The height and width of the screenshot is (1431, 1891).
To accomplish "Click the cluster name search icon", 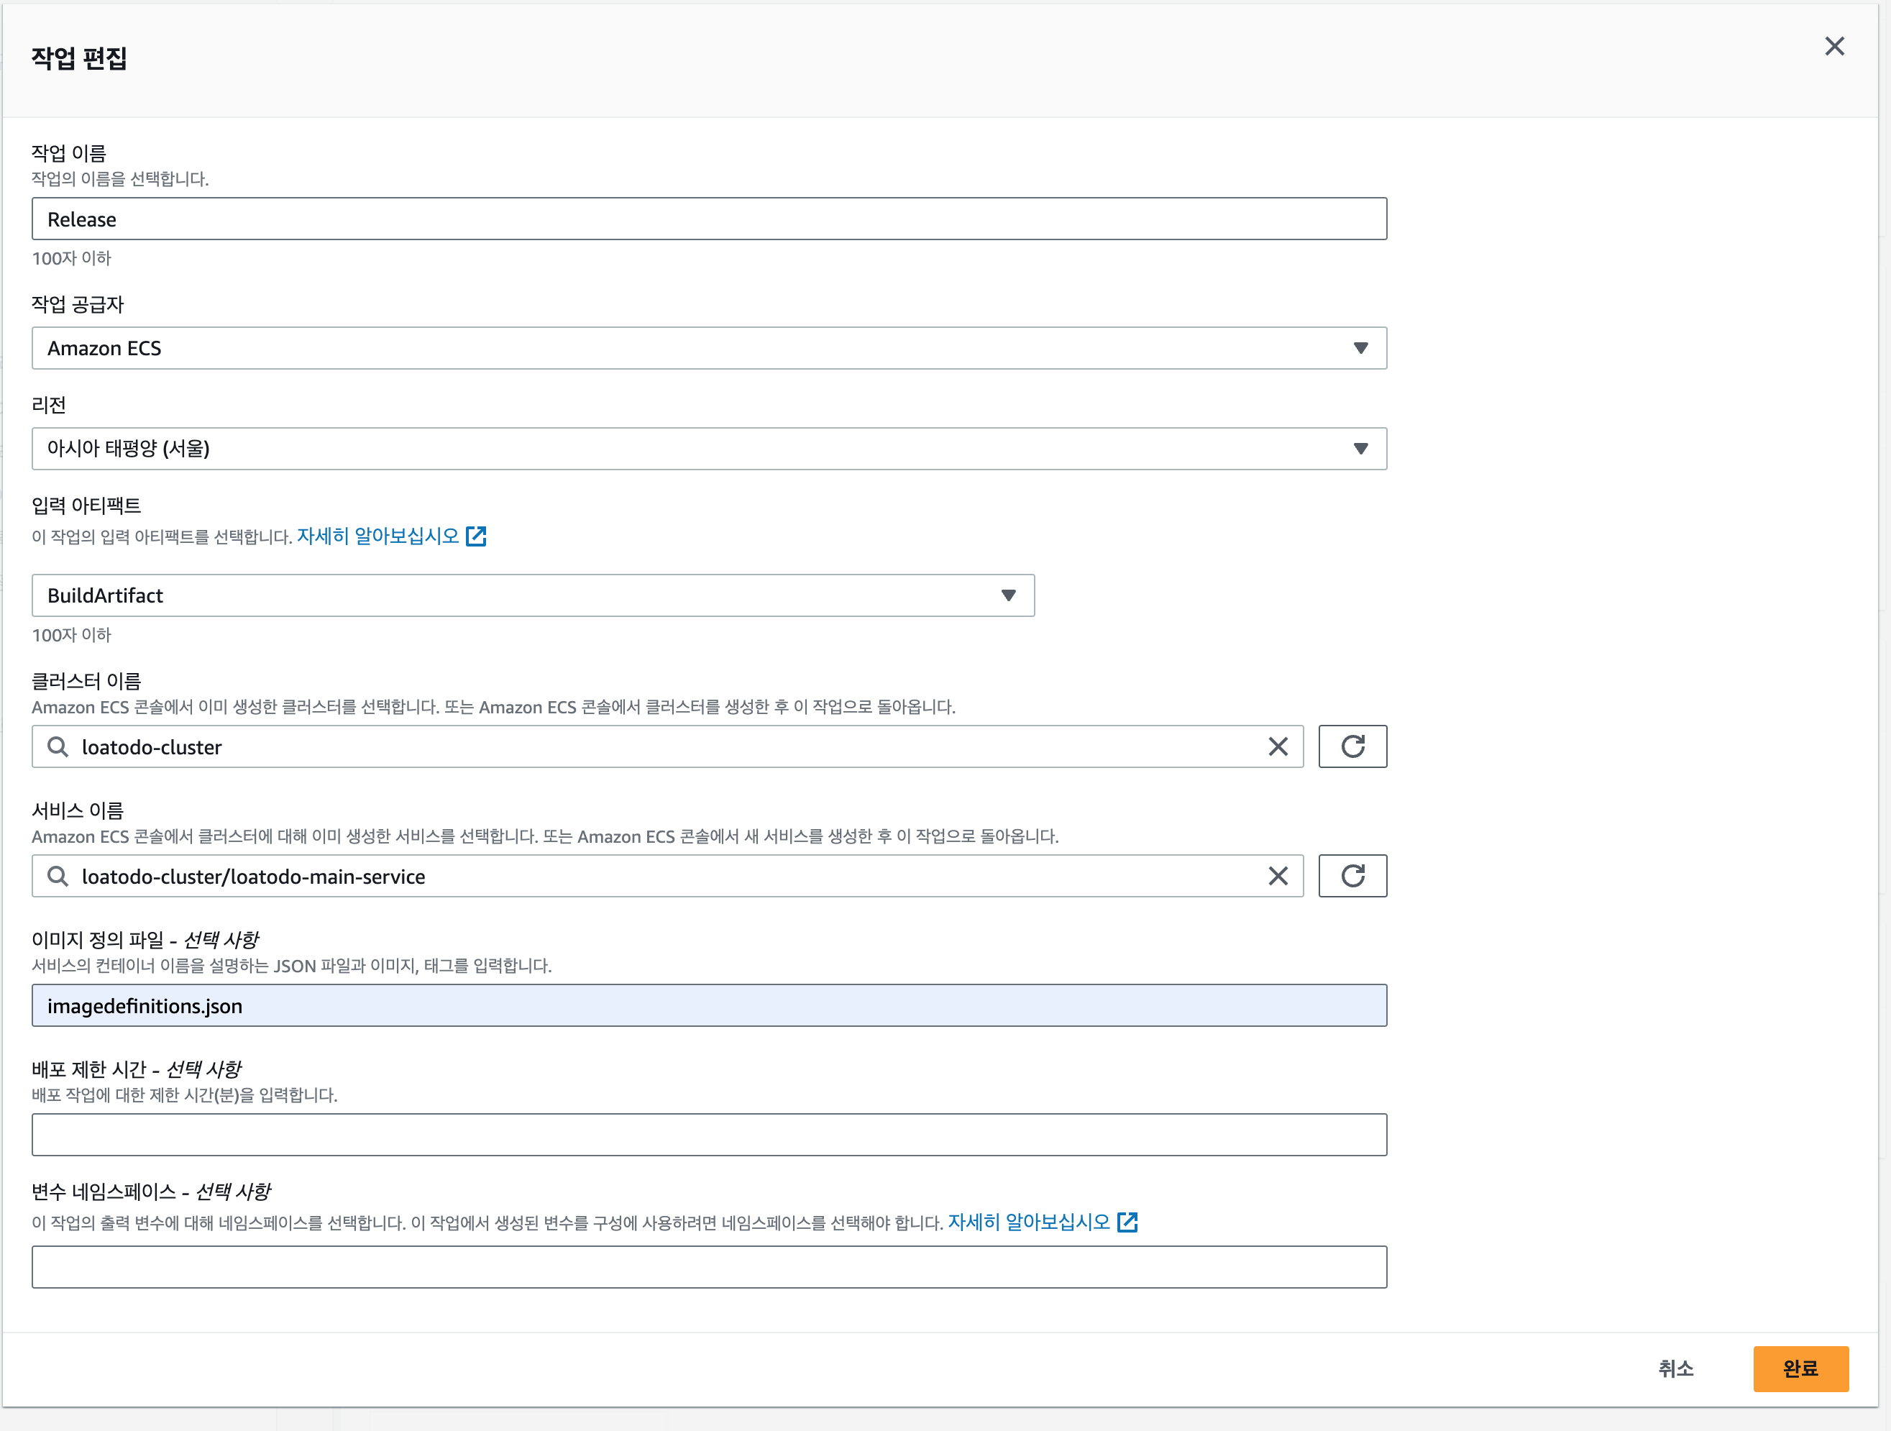I will click(x=58, y=747).
